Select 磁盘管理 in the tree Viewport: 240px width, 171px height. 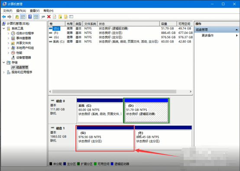coord(22,67)
